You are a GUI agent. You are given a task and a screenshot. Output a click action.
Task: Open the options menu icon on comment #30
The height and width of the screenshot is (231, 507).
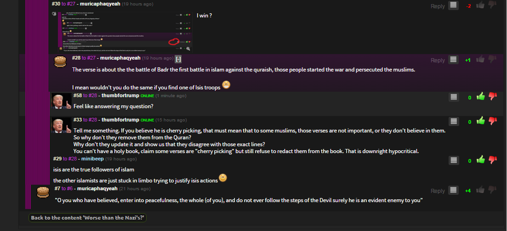click(454, 5)
